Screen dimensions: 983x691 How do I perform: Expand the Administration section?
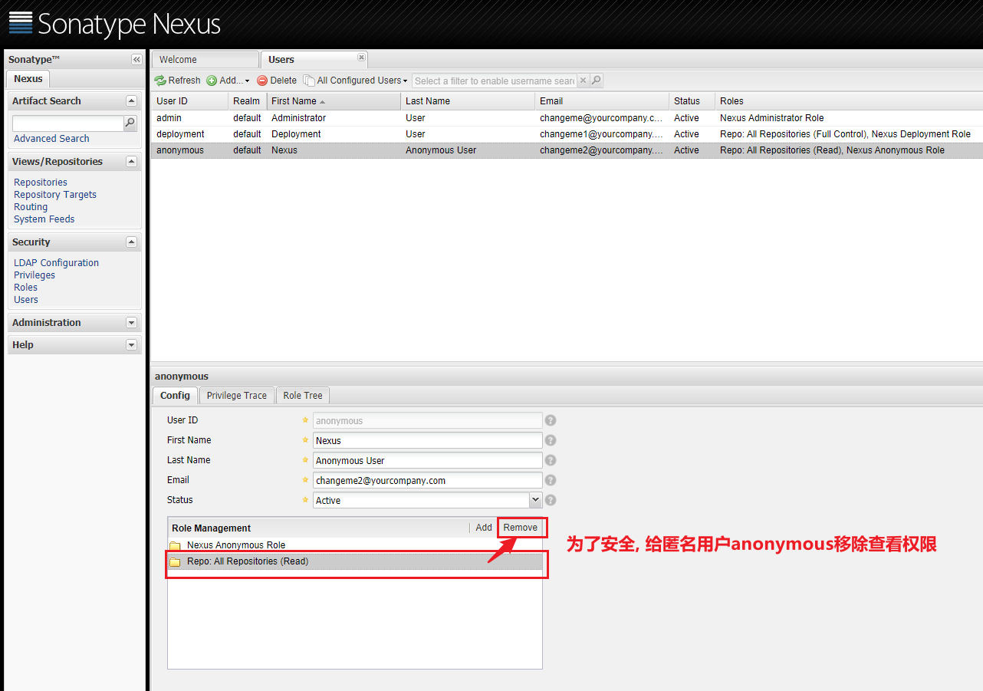click(x=131, y=323)
